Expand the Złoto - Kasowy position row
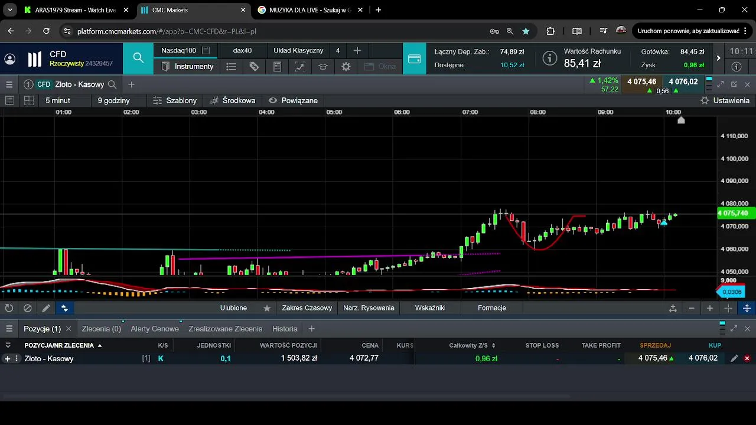Image resolution: width=756 pixels, height=425 pixels. [x=7, y=358]
